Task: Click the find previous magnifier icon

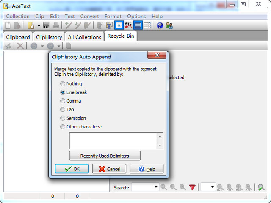Action: pos(173,187)
